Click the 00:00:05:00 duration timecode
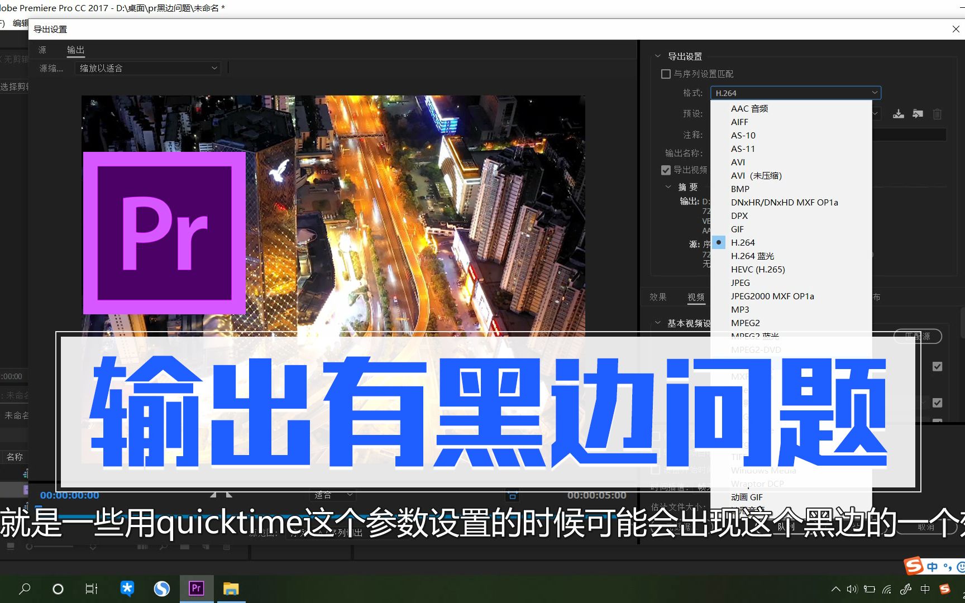This screenshot has width=965, height=603. coord(597,495)
